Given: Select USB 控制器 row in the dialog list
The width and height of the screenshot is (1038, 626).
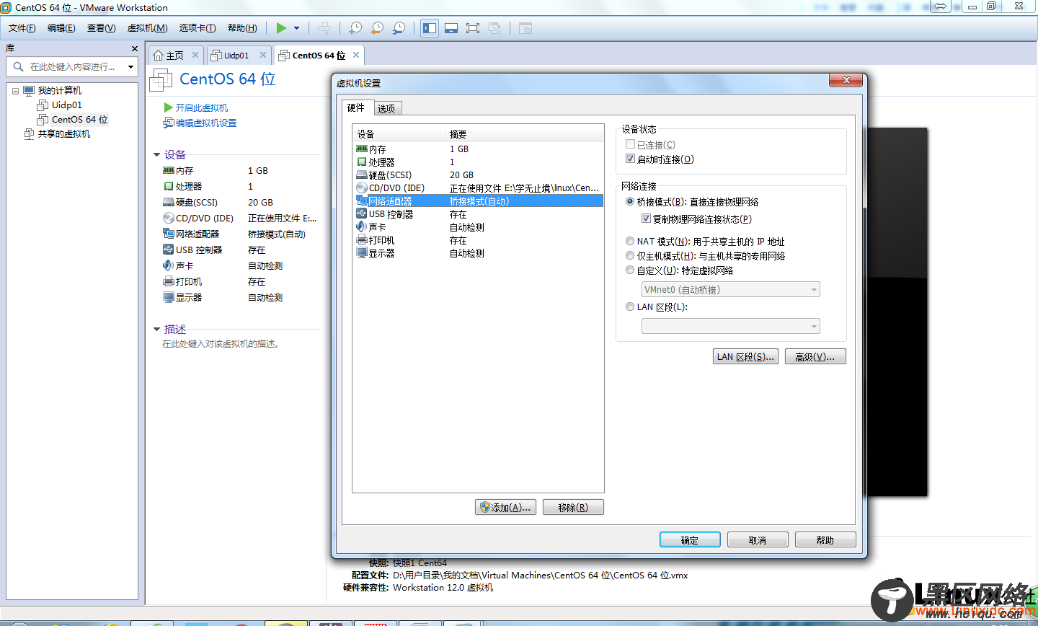Looking at the screenshot, I should 479,214.
